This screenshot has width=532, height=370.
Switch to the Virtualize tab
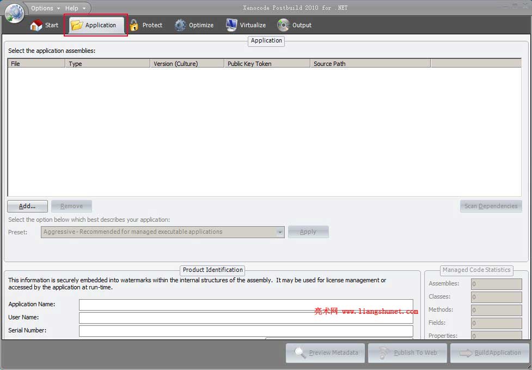[x=246, y=25]
